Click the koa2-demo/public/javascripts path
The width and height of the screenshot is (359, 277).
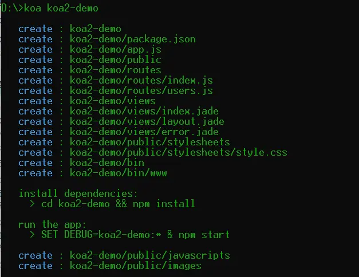coord(150,255)
